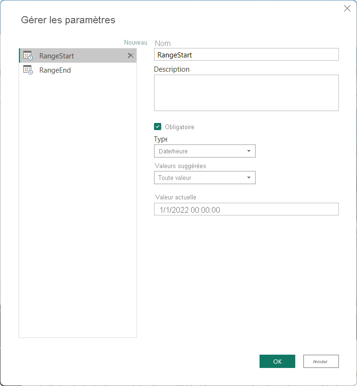Click the Valeurs suggérées label
This screenshot has height=386, width=357.
[x=180, y=166]
